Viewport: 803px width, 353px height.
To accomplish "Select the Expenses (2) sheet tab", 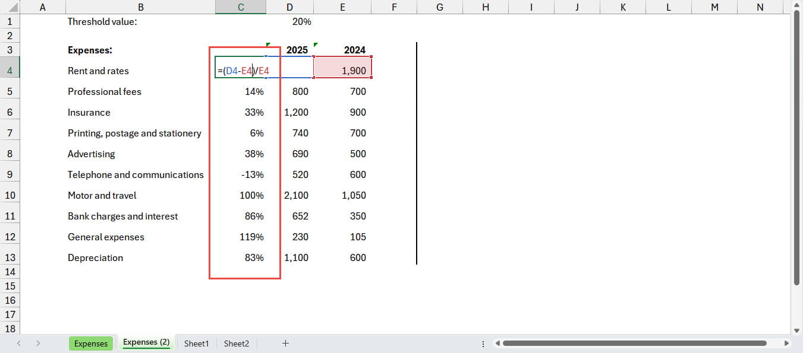I will coord(146,342).
